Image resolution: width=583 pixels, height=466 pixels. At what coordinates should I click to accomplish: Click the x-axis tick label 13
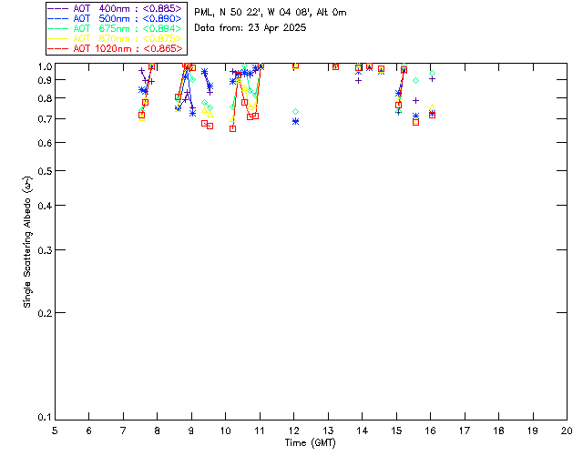click(x=328, y=431)
